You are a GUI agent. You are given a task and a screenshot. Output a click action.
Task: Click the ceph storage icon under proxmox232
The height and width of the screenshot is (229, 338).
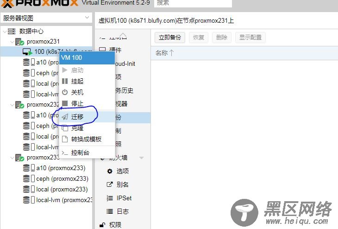(x=29, y=126)
